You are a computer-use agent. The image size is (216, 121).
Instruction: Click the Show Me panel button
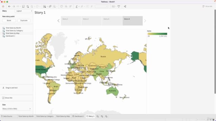(x=207, y=6)
